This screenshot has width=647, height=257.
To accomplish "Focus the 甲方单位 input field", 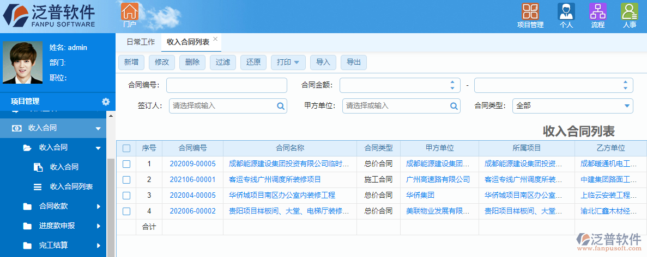I will 401,105.
